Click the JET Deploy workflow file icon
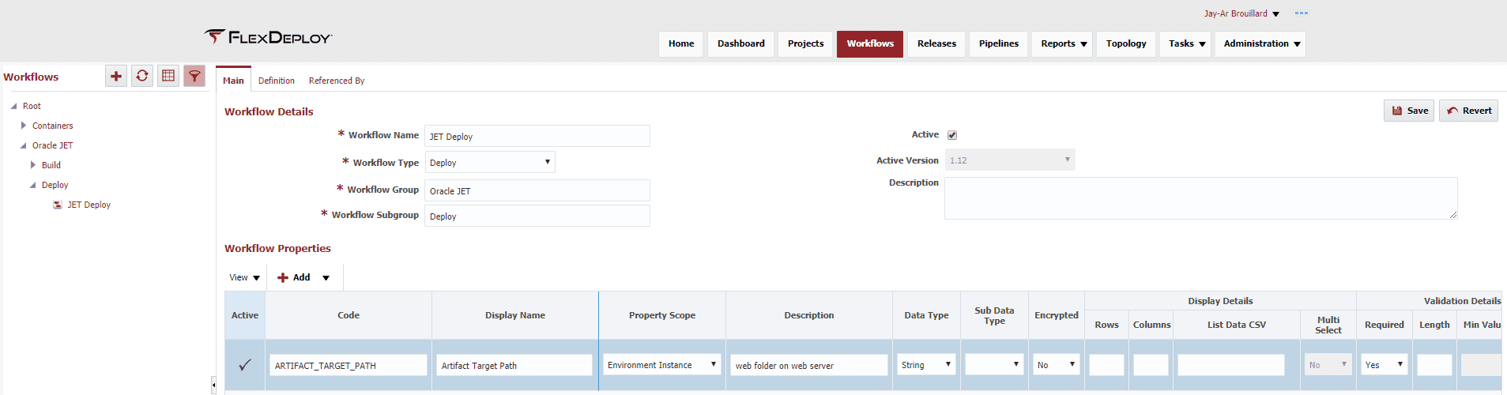The height and width of the screenshot is (395, 1507). [58, 205]
